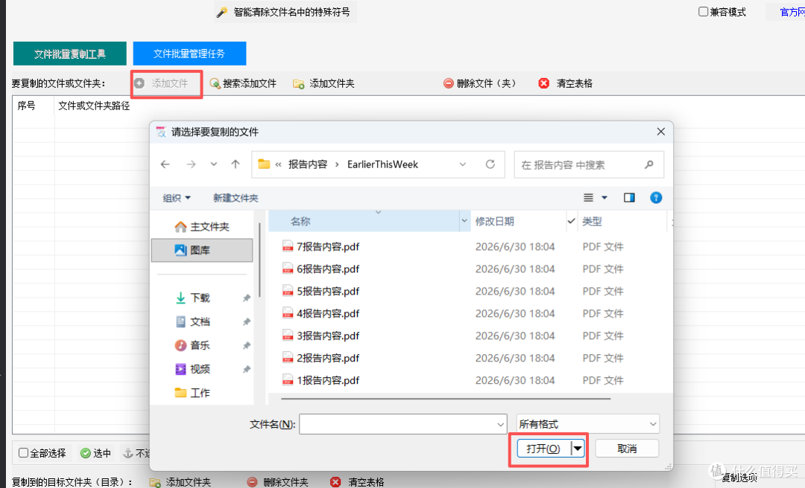The width and height of the screenshot is (805, 488).
Task: Click the 新建文件夹 button
Action: tap(236, 198)
